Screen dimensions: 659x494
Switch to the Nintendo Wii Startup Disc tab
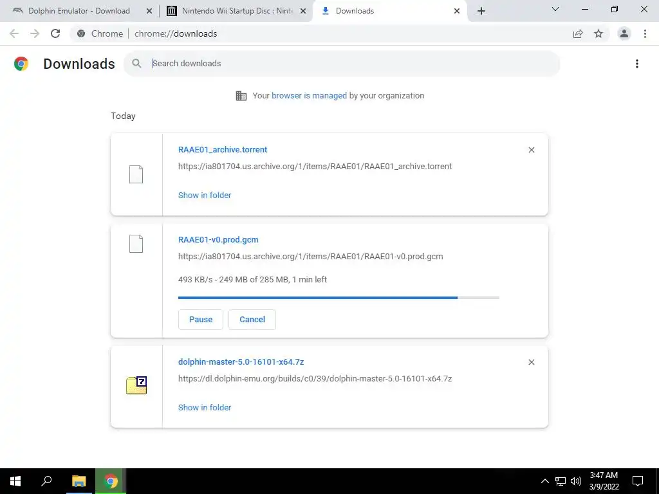pyautogui.click(x=236, y=11)
